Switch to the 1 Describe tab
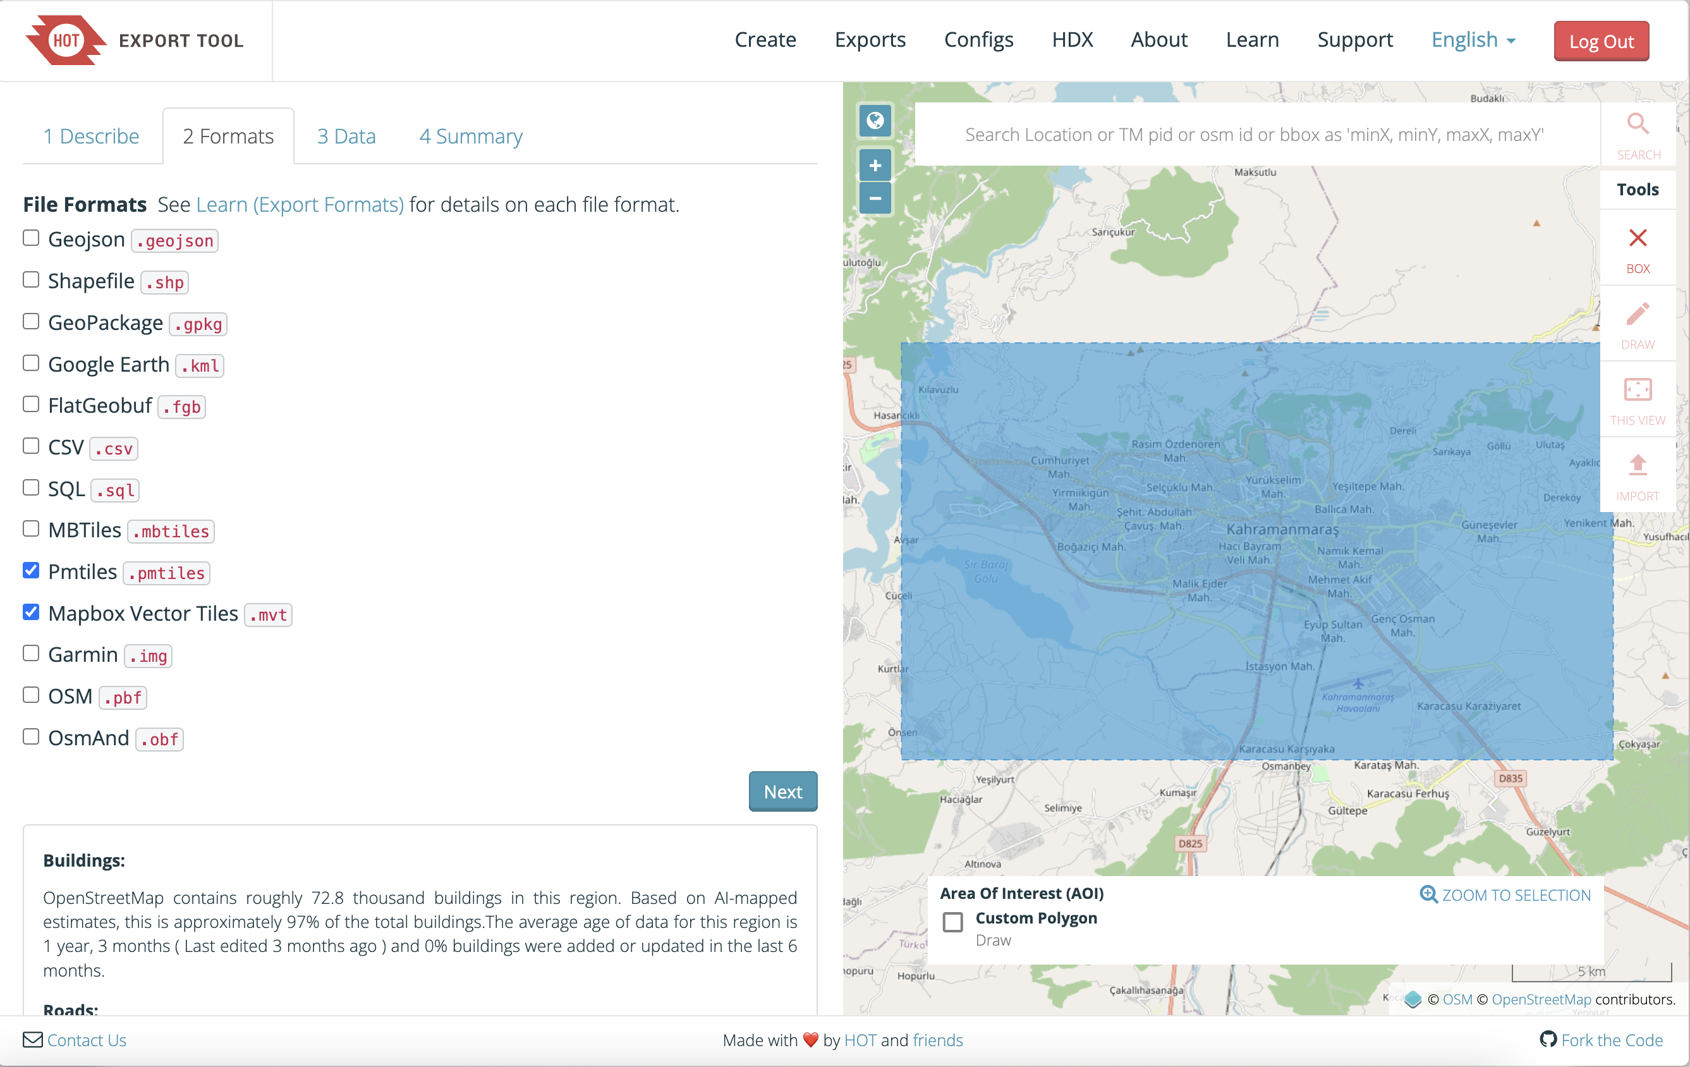The image size is (1690, 1067). tap(91, 136)
